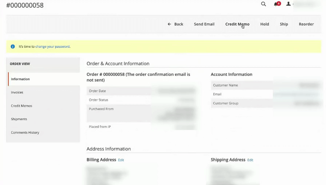This screenshot has height=185, width=326.
Task: Edit the Billing Address
Action: (121, 160)
